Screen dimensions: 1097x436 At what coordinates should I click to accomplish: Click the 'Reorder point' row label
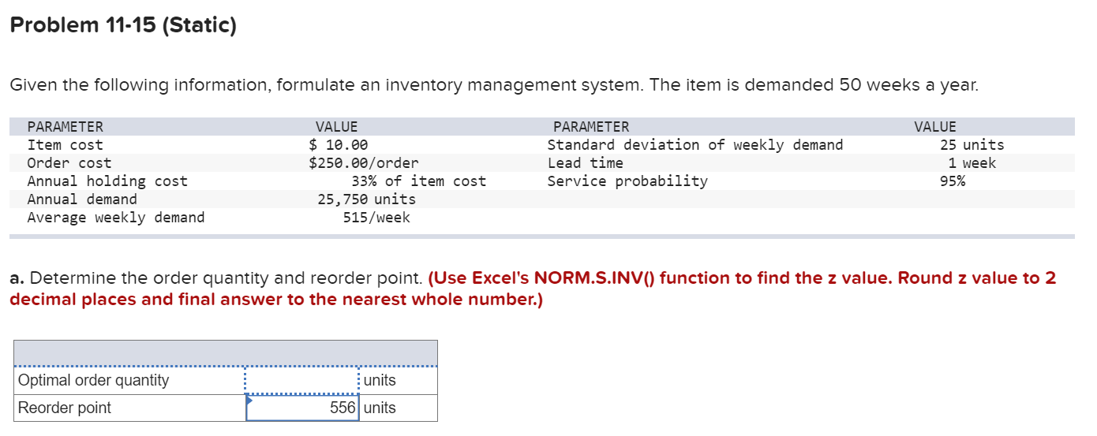tap(65, 408)
